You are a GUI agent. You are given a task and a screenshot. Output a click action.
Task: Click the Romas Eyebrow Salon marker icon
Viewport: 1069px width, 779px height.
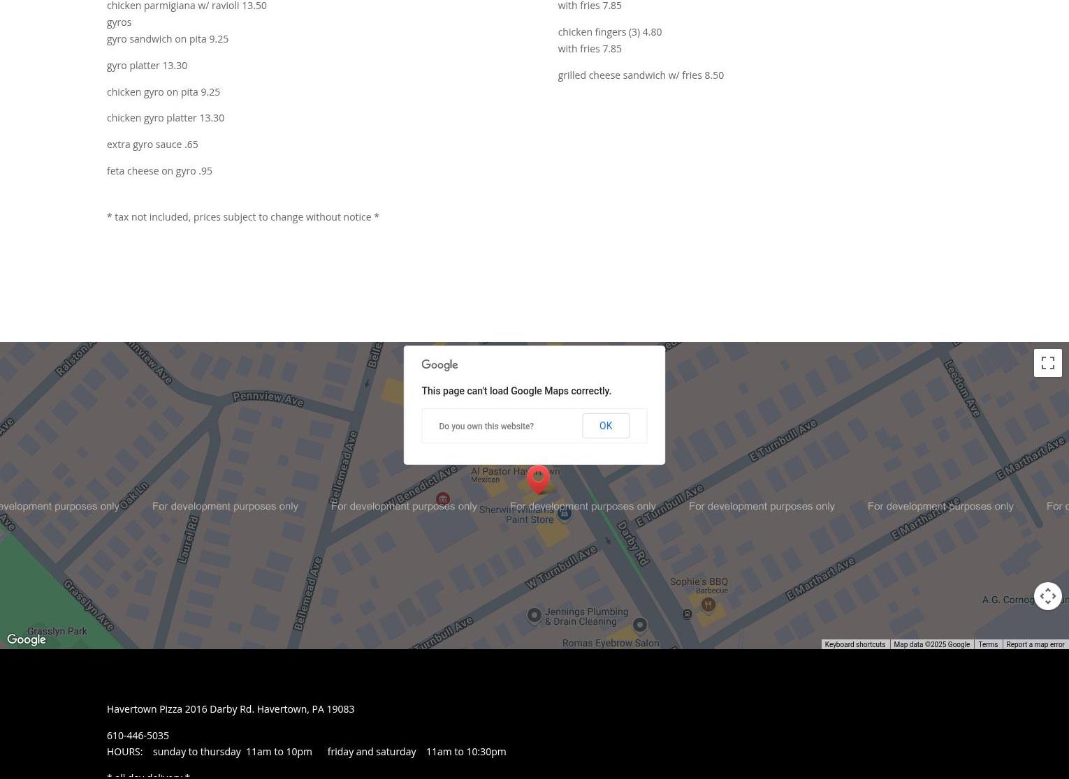(x=639, y=625)
